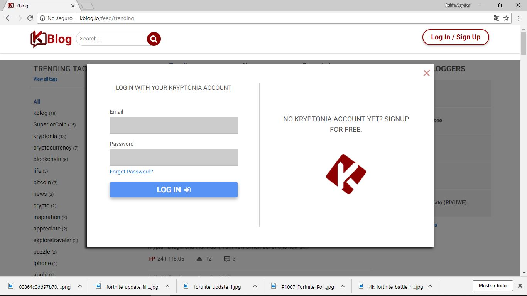Viewport: 527px width, 296px height.
Task: Open menu arrow for P1007_Fortnite_Po jpg download
Action: [x=343, y=286]
